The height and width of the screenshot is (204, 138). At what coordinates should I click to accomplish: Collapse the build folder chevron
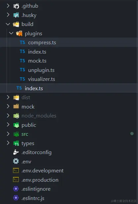coord(8,24)
